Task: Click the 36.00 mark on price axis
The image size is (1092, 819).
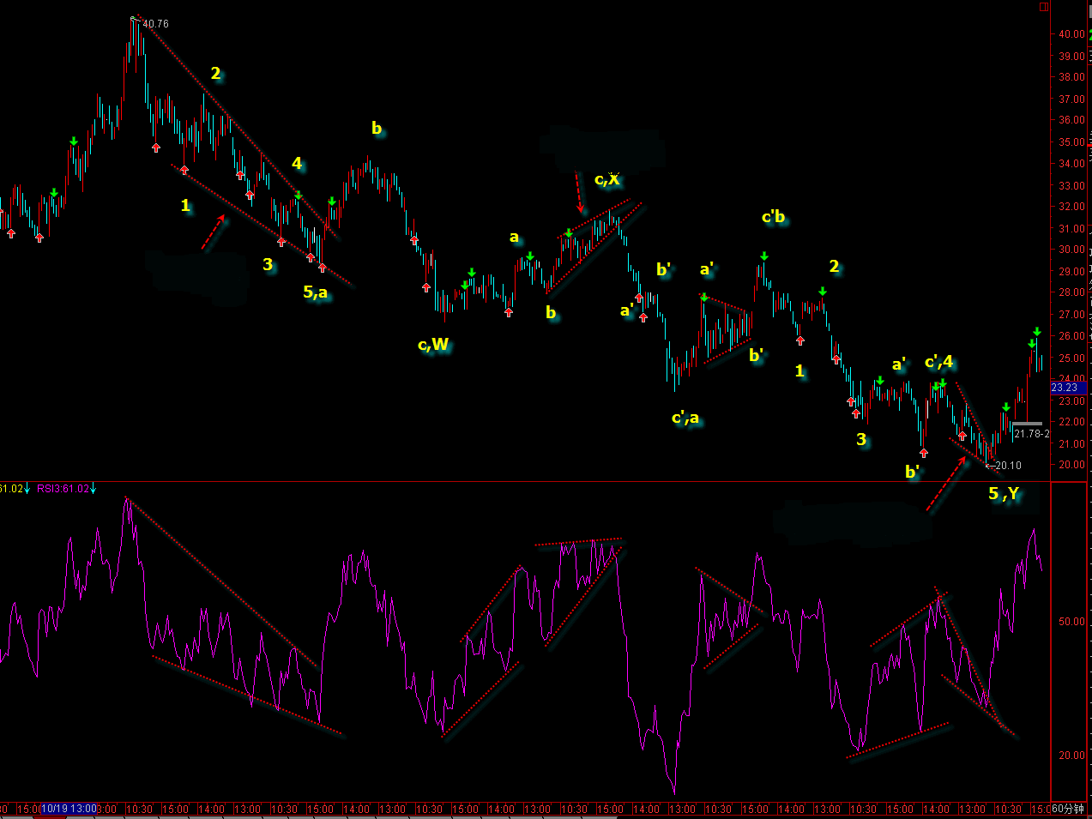Action: [x=1071, y=120]
